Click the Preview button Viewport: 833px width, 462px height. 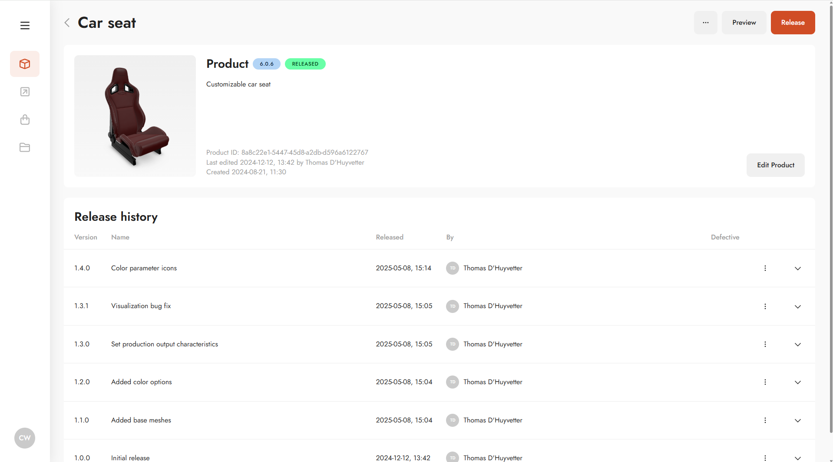pyautogui.click(x=744, y=23)
